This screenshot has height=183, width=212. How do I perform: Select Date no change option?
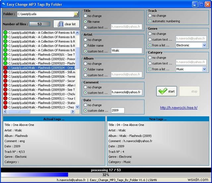coord(85,105)
